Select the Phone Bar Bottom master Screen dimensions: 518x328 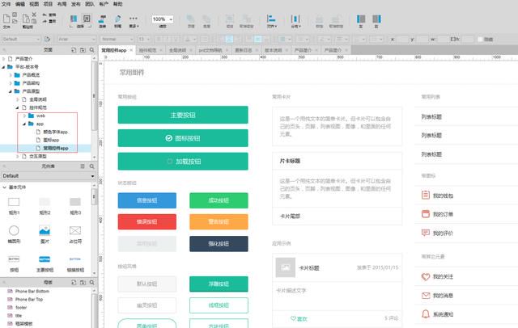pos(32,291)
